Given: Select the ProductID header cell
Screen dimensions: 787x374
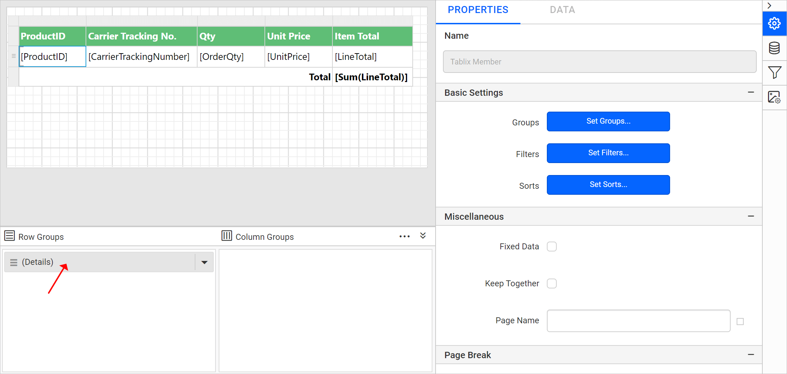Looking at the screenshot, I should pos(52,36).
